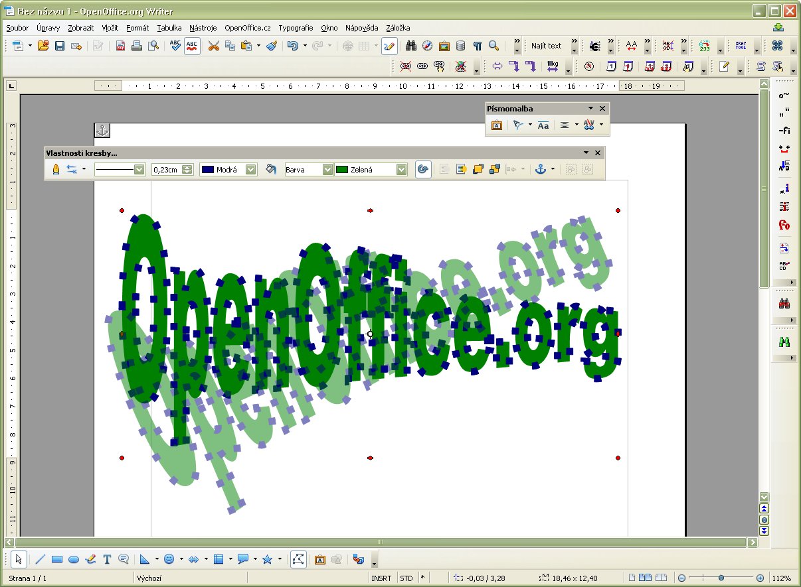Click the Fontwork Gallery icon in Drawing toolbar
The height and width of the screenshot is (587, 801).
click(319, 559)
